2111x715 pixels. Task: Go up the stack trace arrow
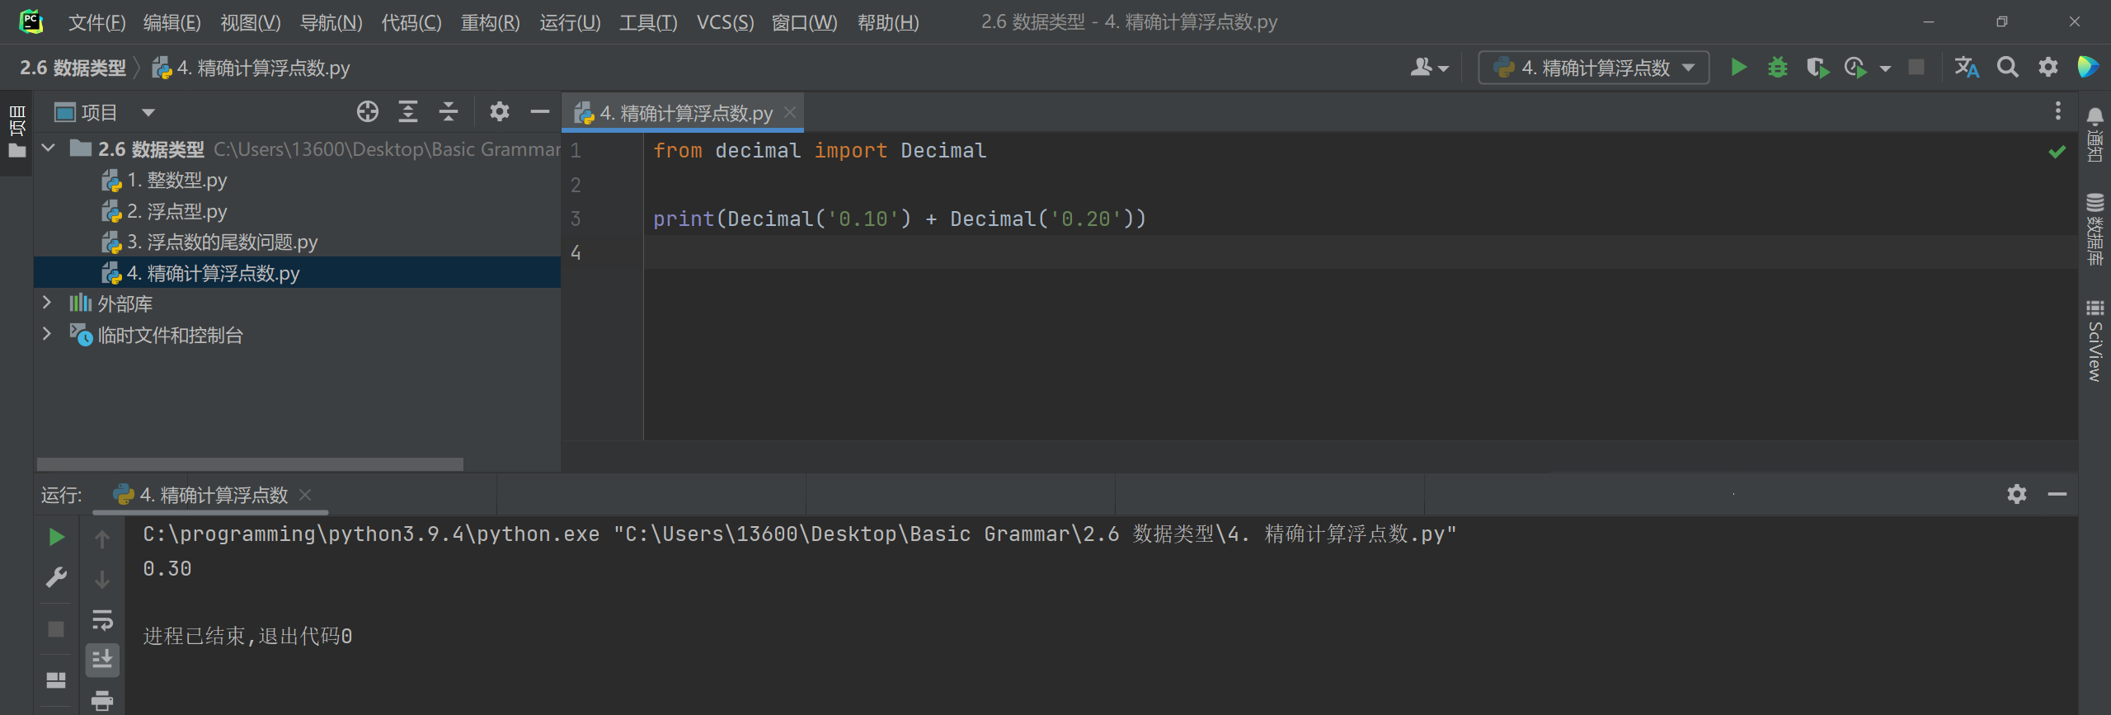click(102, 539)
